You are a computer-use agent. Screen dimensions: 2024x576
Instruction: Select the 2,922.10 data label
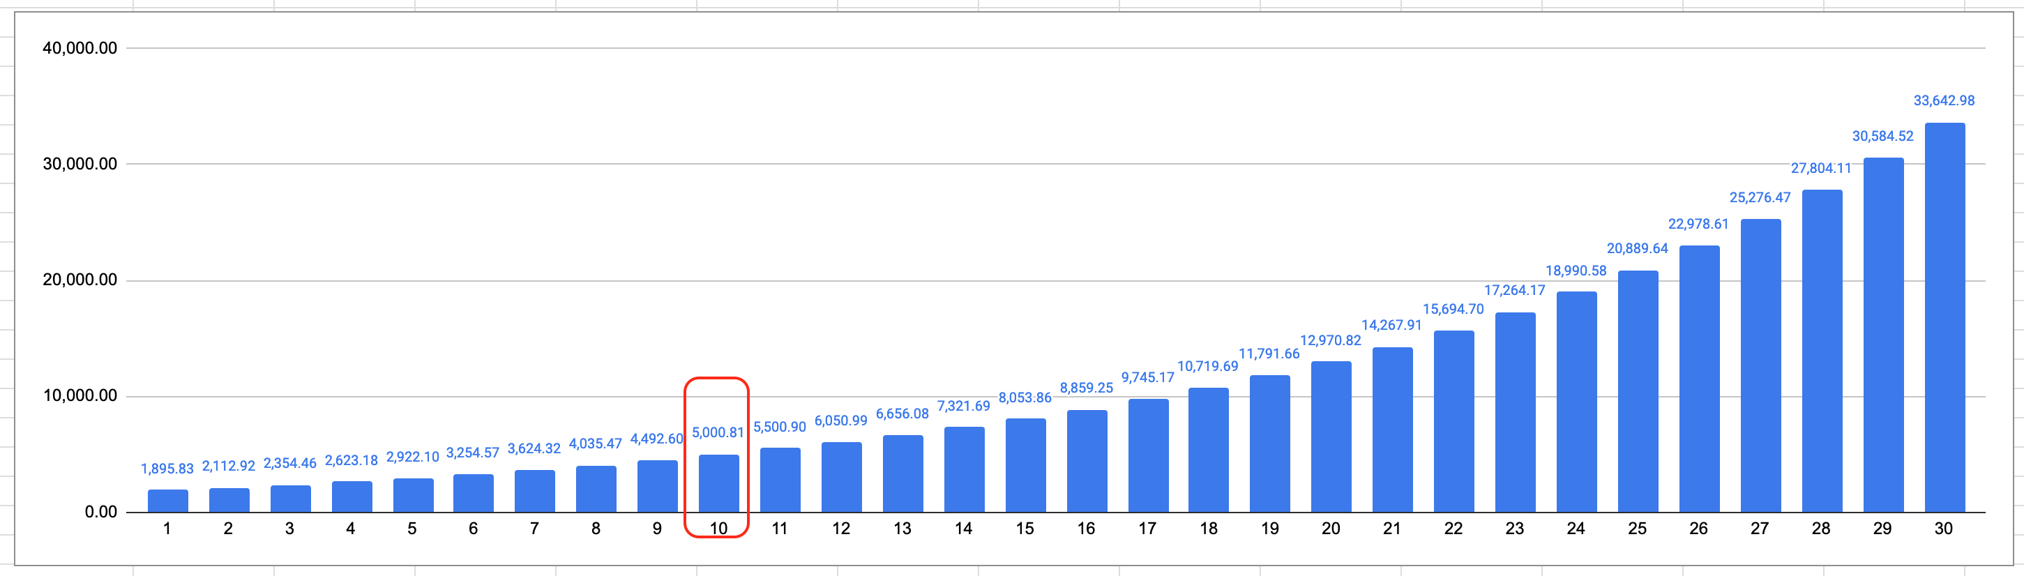coord(412,457)
